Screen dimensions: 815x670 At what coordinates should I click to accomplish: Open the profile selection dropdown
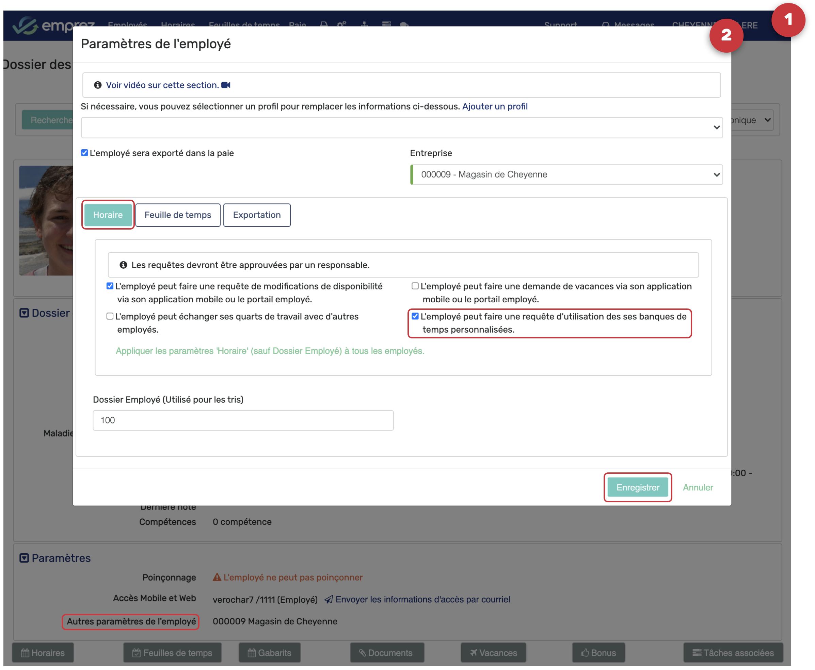pos(402,127)
